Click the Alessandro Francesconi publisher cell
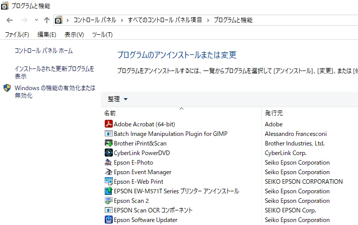Viewport: 358px width, 225px height. point(296,134)
